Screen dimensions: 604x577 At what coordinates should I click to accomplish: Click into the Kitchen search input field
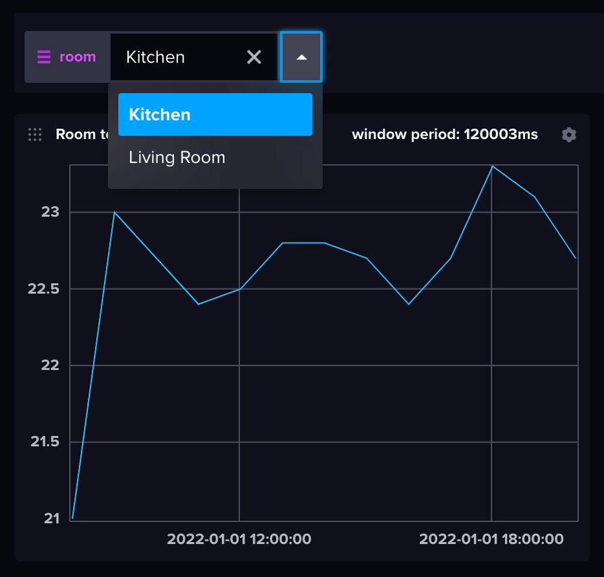pyautogui.click(x=178, y=58)
